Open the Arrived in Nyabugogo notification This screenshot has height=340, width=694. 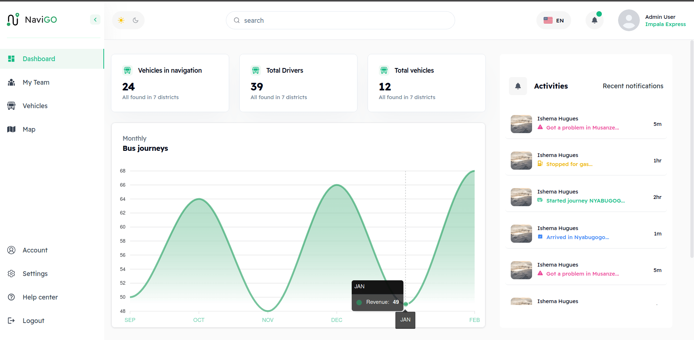(586, 234)
